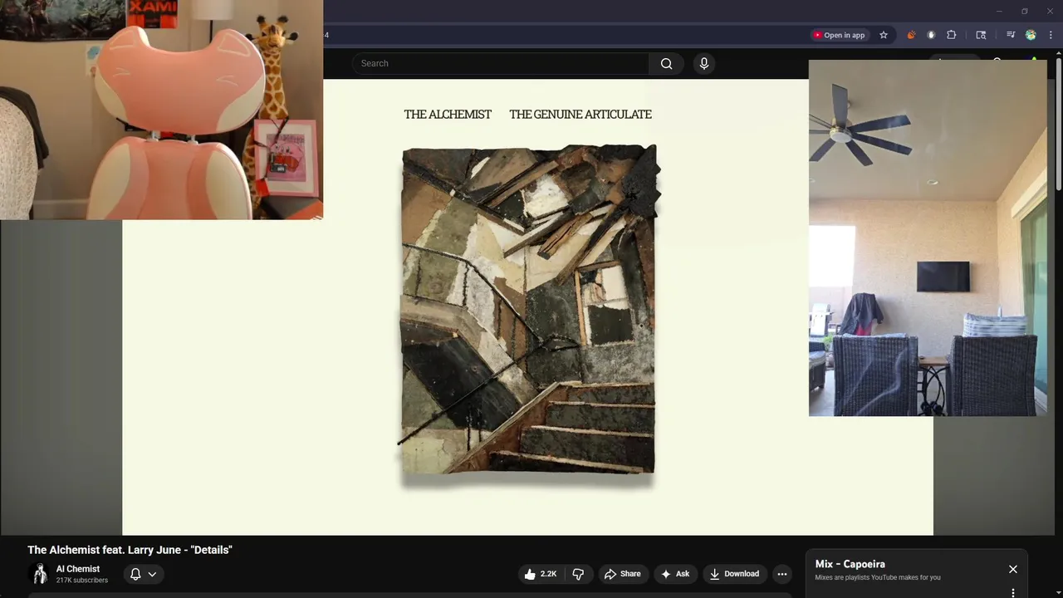Click the page vertical scrollbar
Screen dimensions: 1063x598
click(x=1058, y=125)
